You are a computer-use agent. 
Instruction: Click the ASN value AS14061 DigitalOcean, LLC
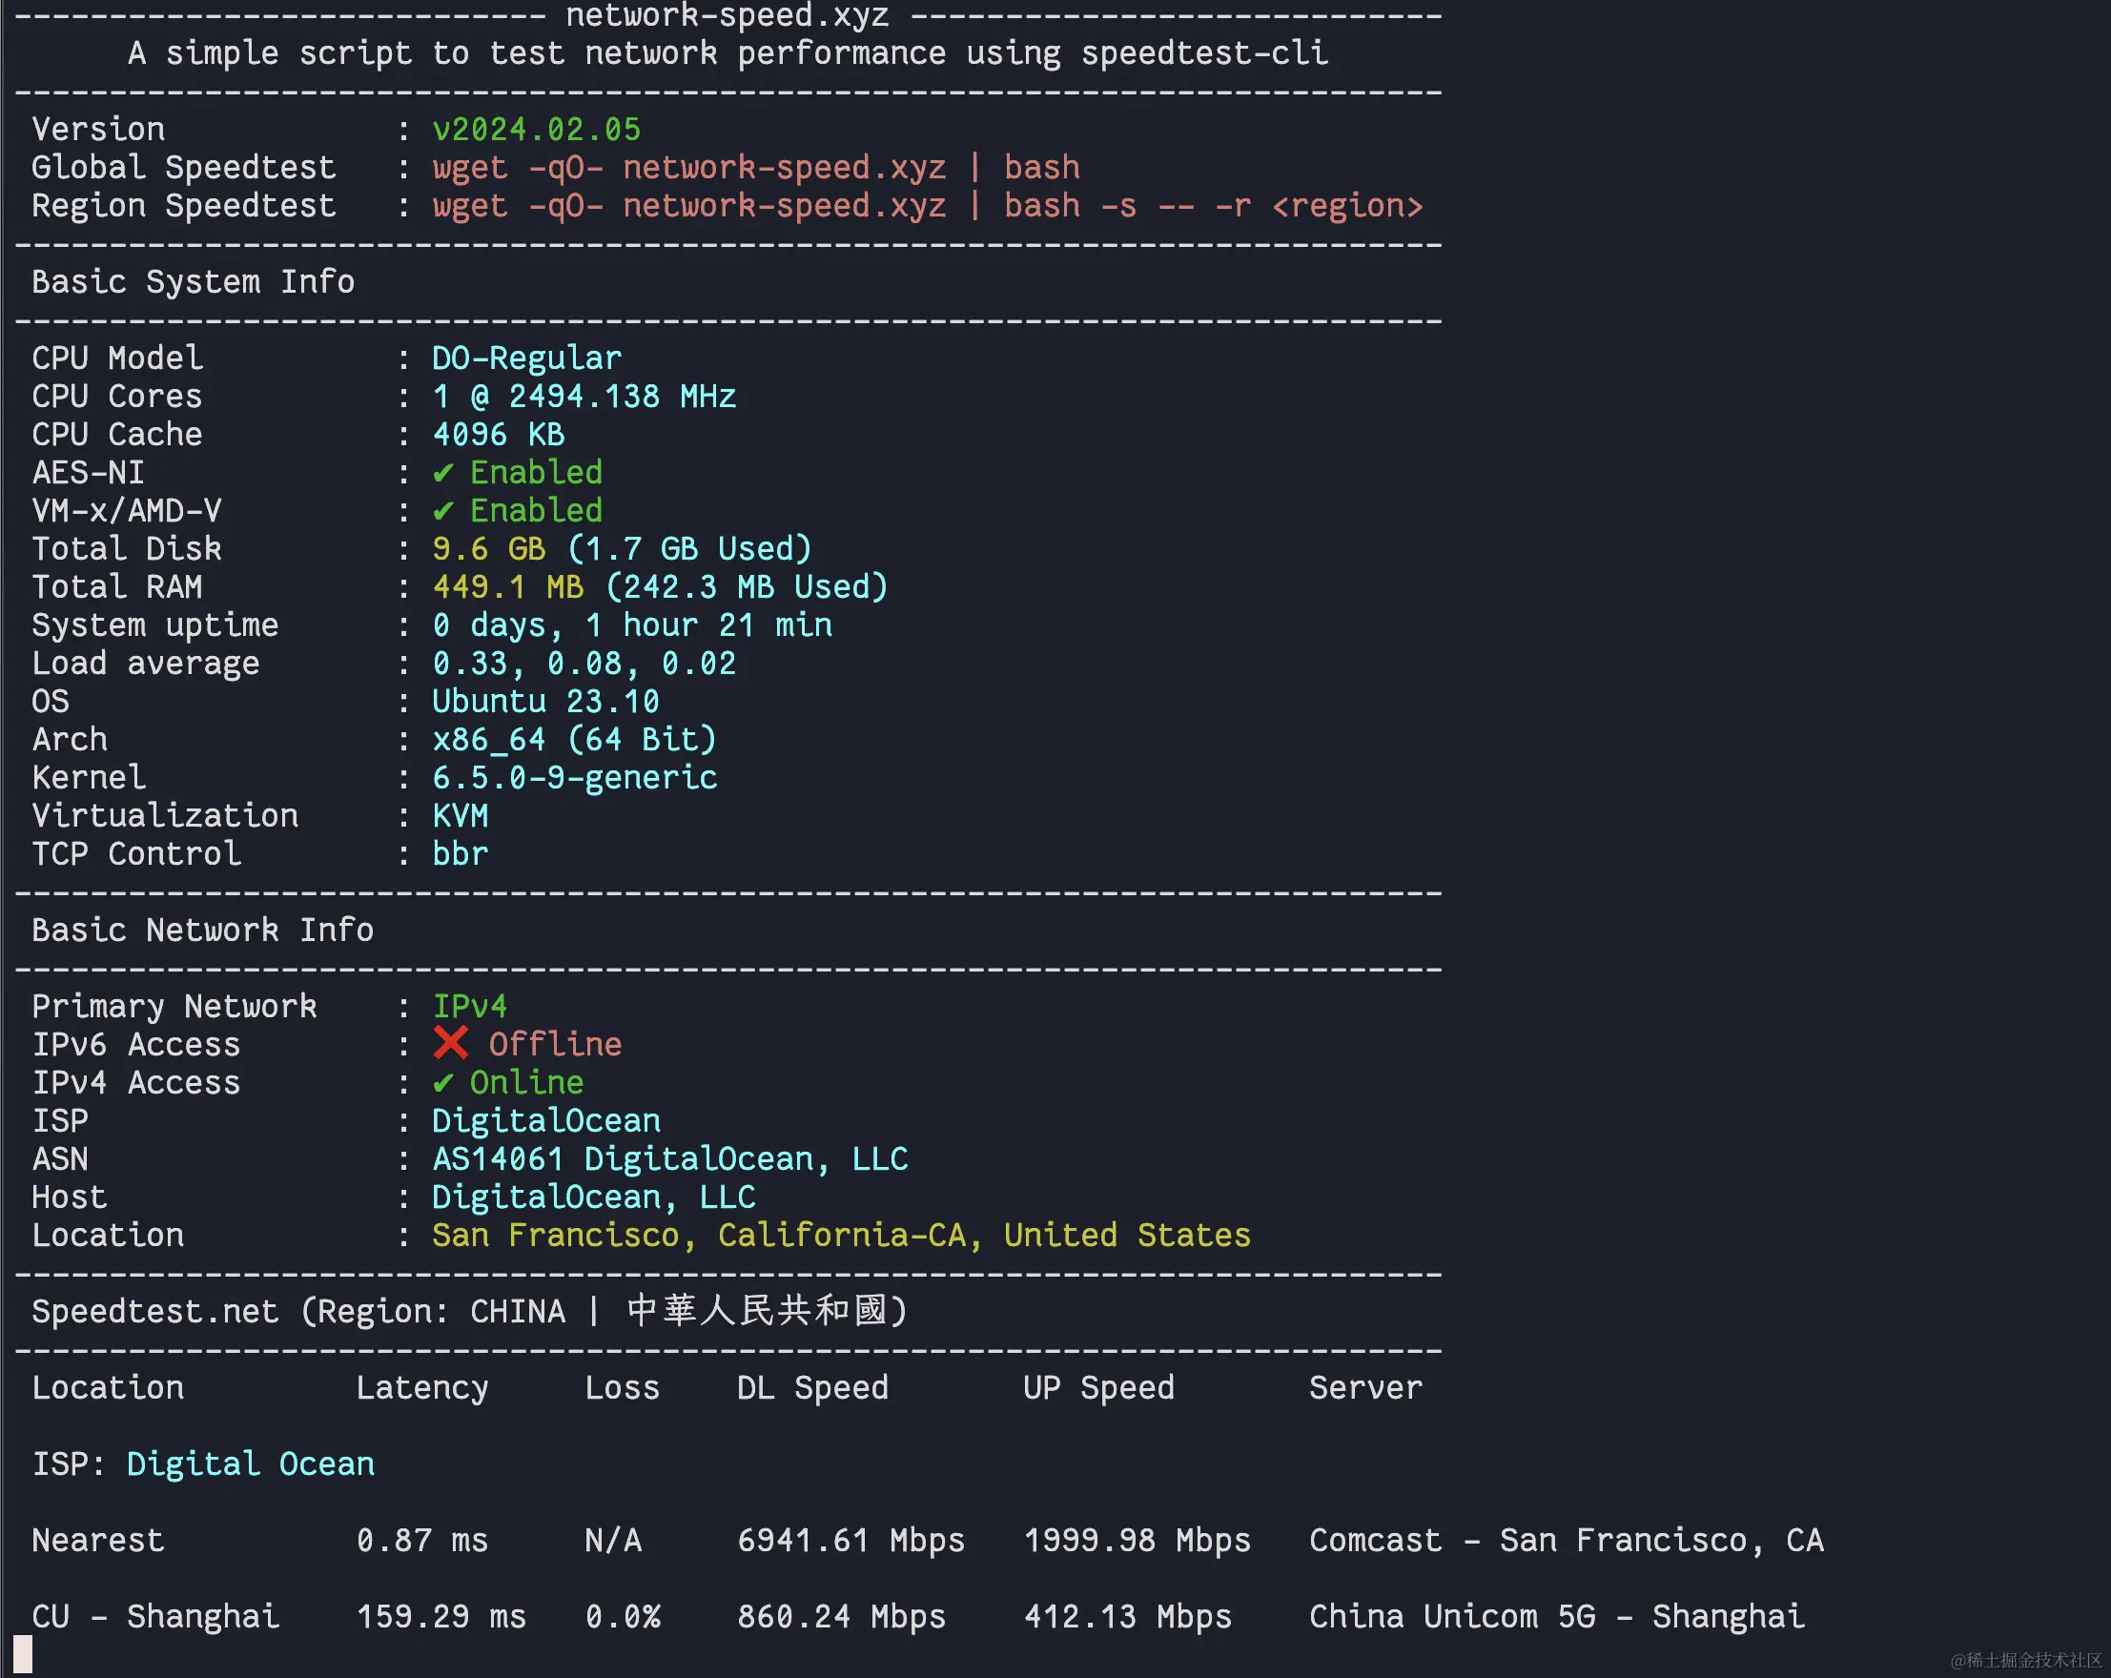coord(669,1159)
